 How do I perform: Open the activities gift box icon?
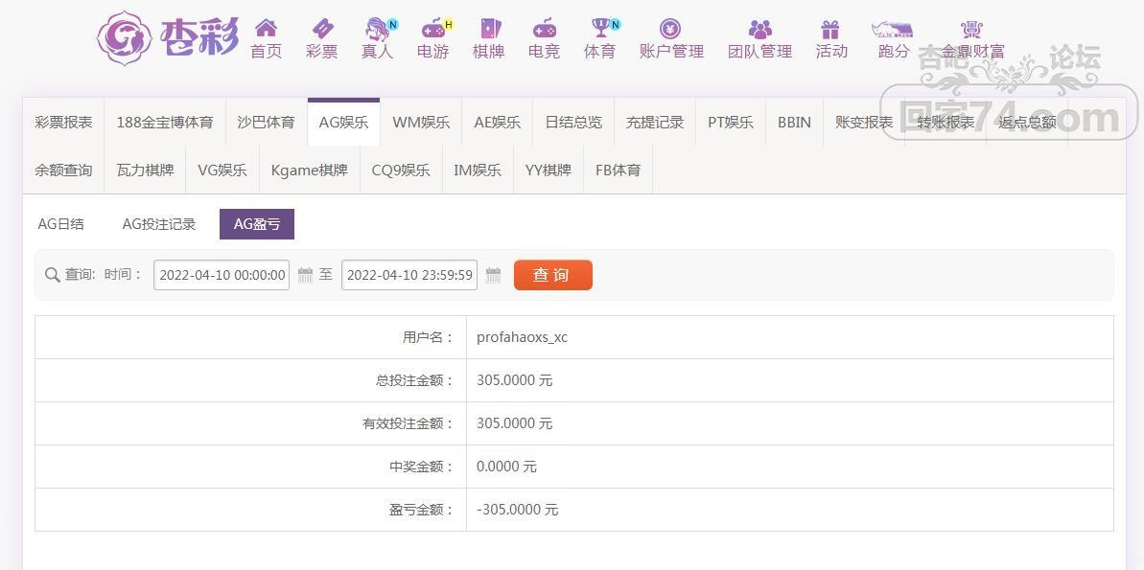click(x=830, y=29)
